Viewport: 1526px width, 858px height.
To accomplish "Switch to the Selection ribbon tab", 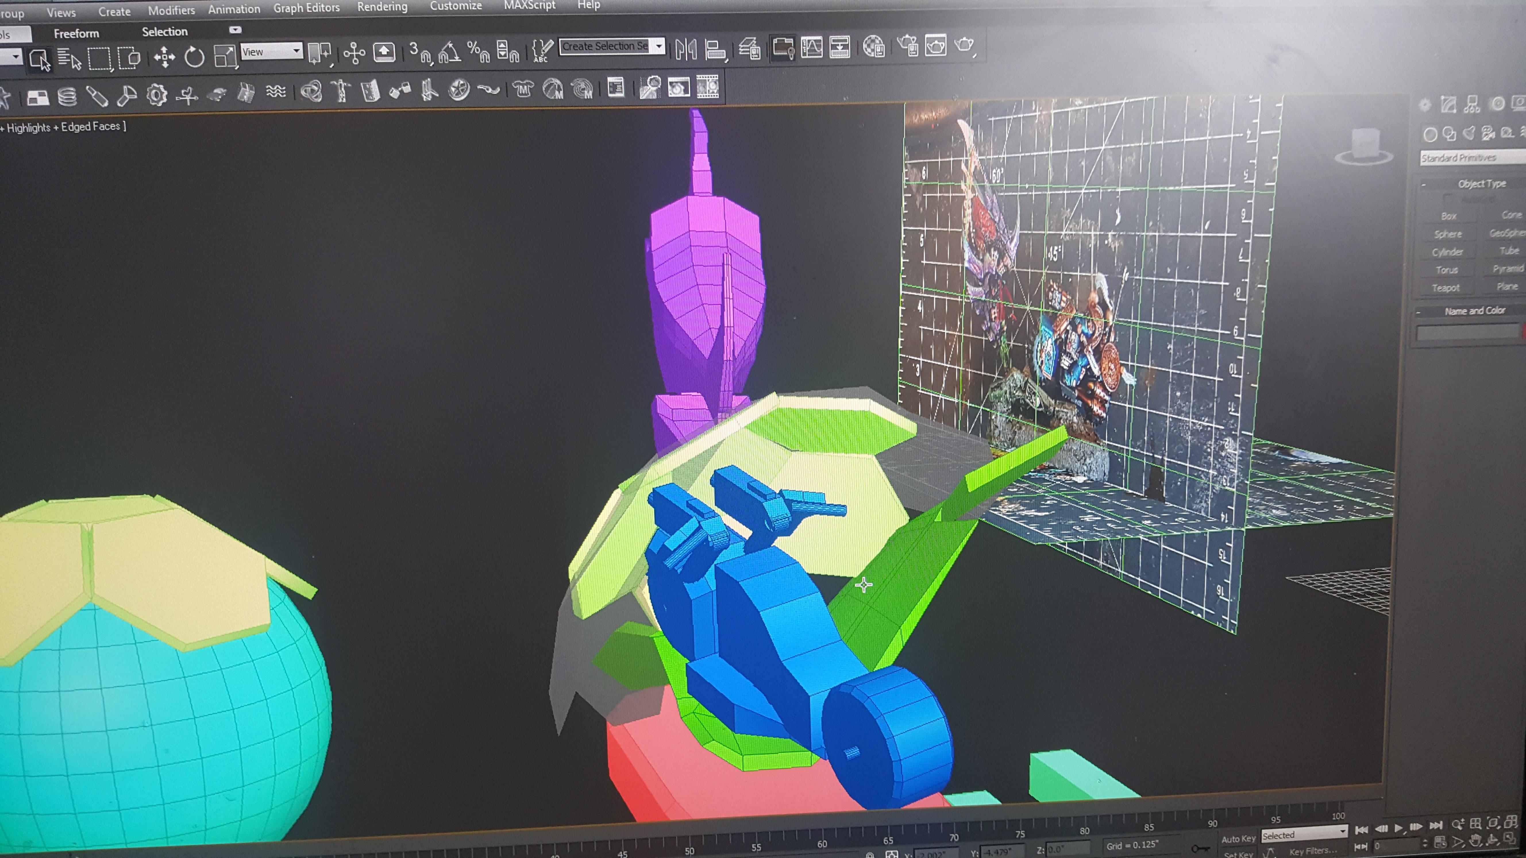I will pyautogui.click(x=165, y=32).
